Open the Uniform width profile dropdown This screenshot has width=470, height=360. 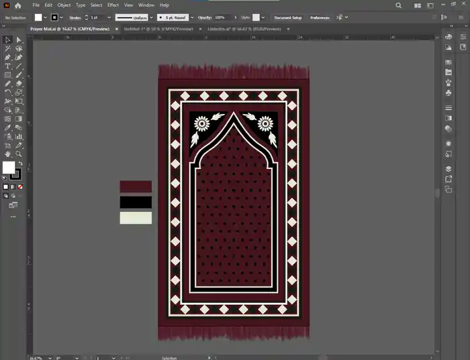pos(151,17)
